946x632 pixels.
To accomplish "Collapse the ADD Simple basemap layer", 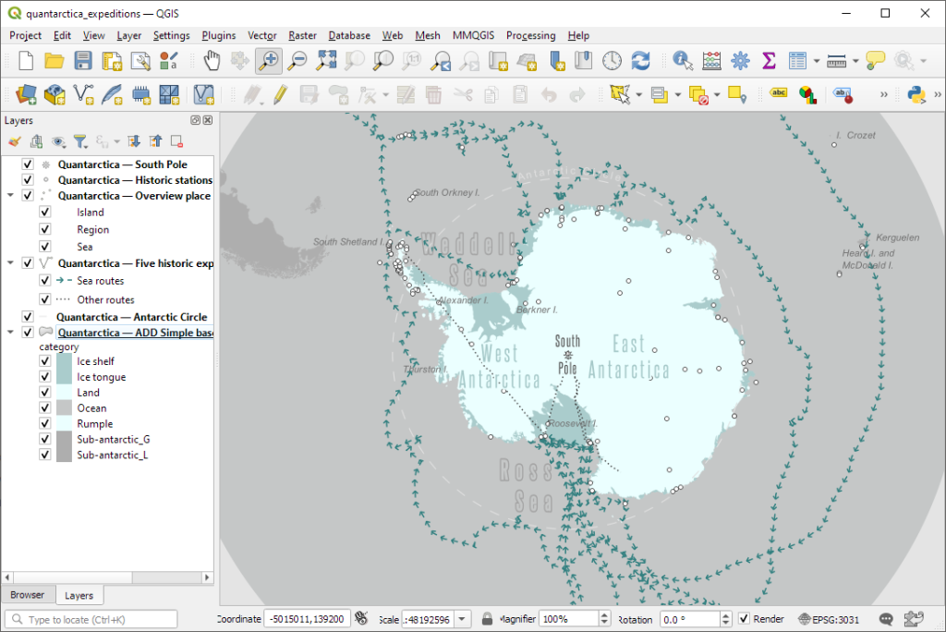I will coord(10,332).
